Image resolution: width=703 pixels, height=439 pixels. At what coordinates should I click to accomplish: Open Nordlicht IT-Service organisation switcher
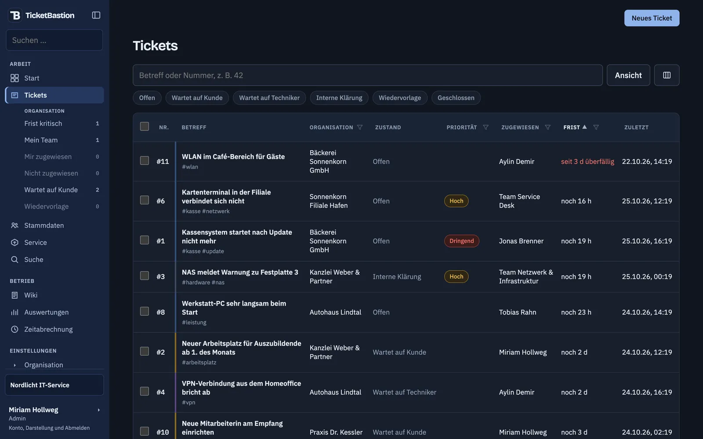coord(54,385)
